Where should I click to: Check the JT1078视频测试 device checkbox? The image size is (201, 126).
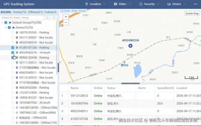click(13, 68)
